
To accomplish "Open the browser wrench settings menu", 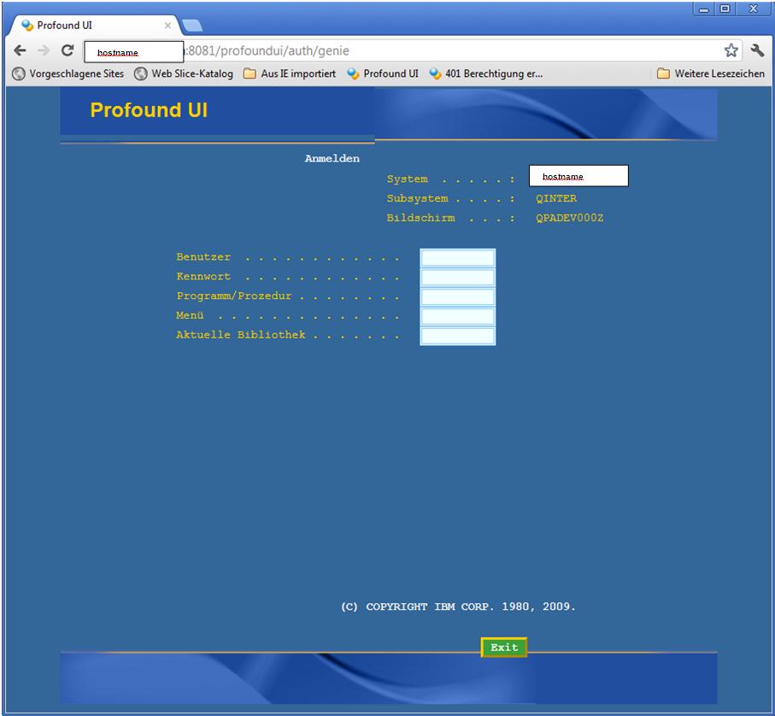I will coord(757,50).
